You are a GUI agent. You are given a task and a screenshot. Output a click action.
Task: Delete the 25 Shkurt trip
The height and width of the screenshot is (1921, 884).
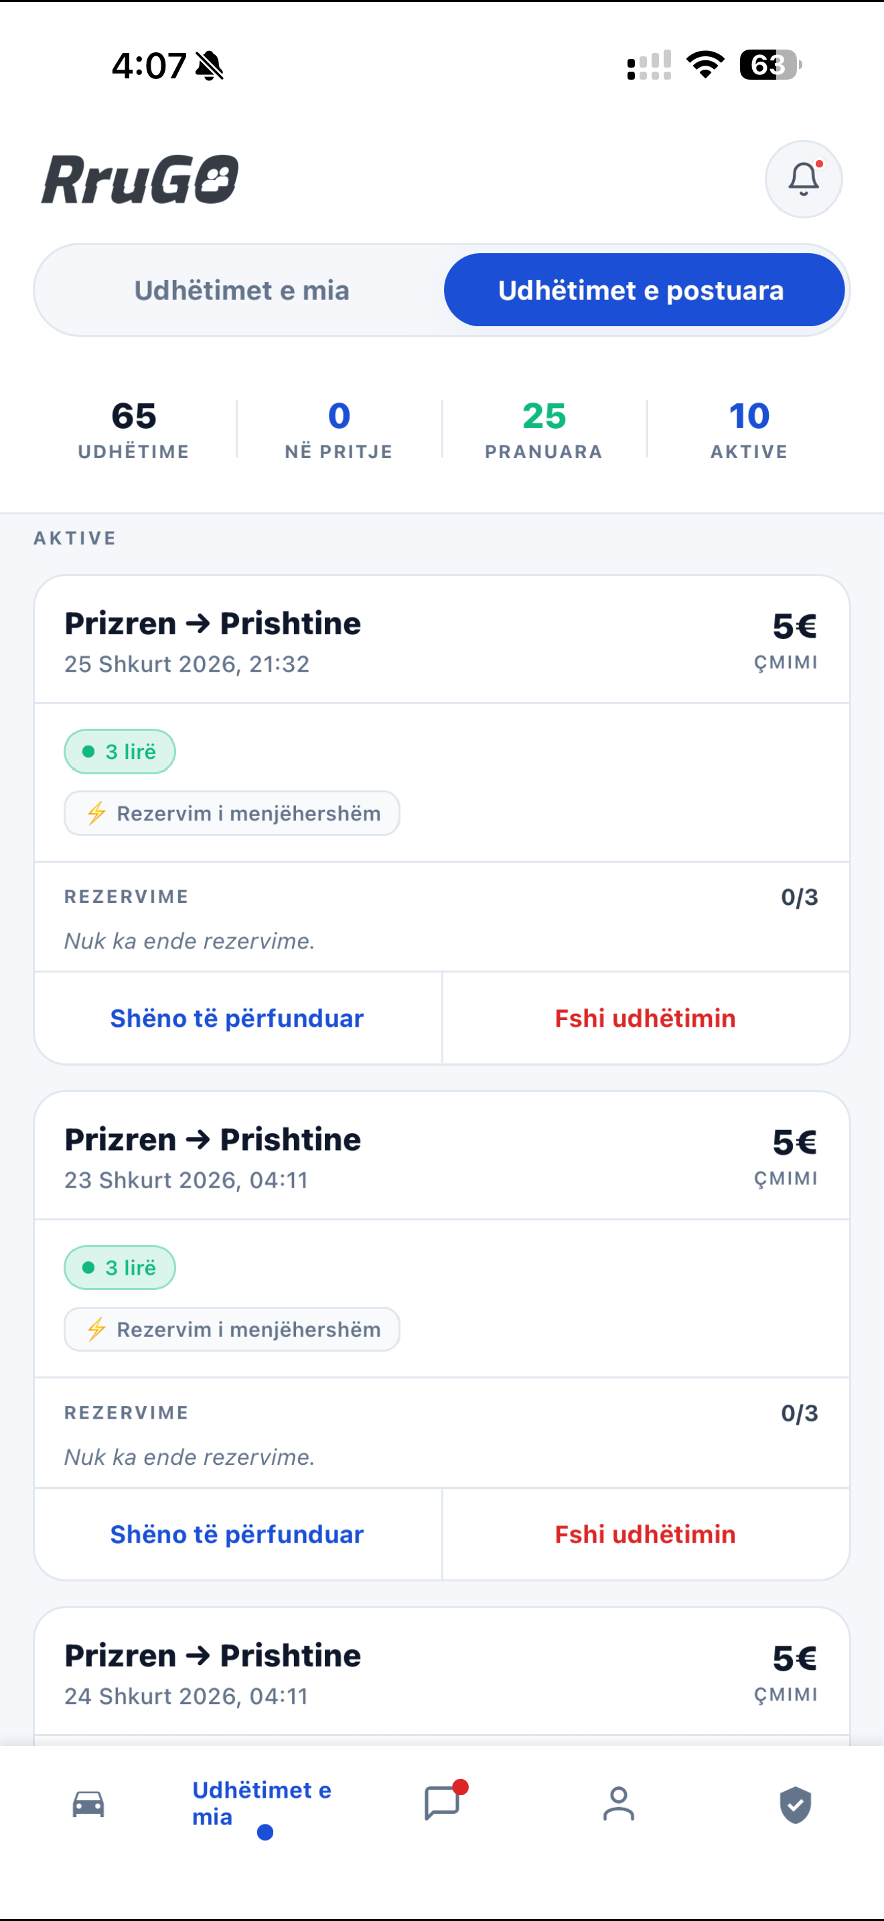(645, 1018)
